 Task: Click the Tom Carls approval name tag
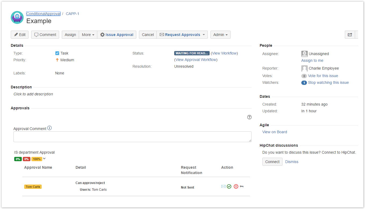(x=33, y=187)
